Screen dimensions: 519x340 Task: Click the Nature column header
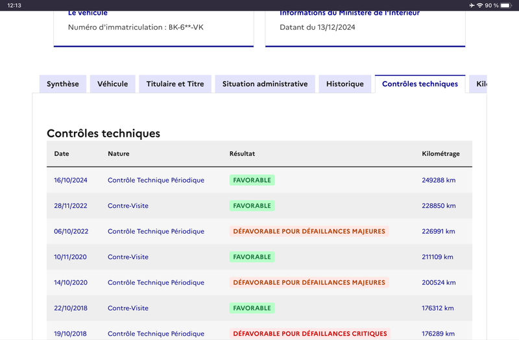click(x=119, y=153)
